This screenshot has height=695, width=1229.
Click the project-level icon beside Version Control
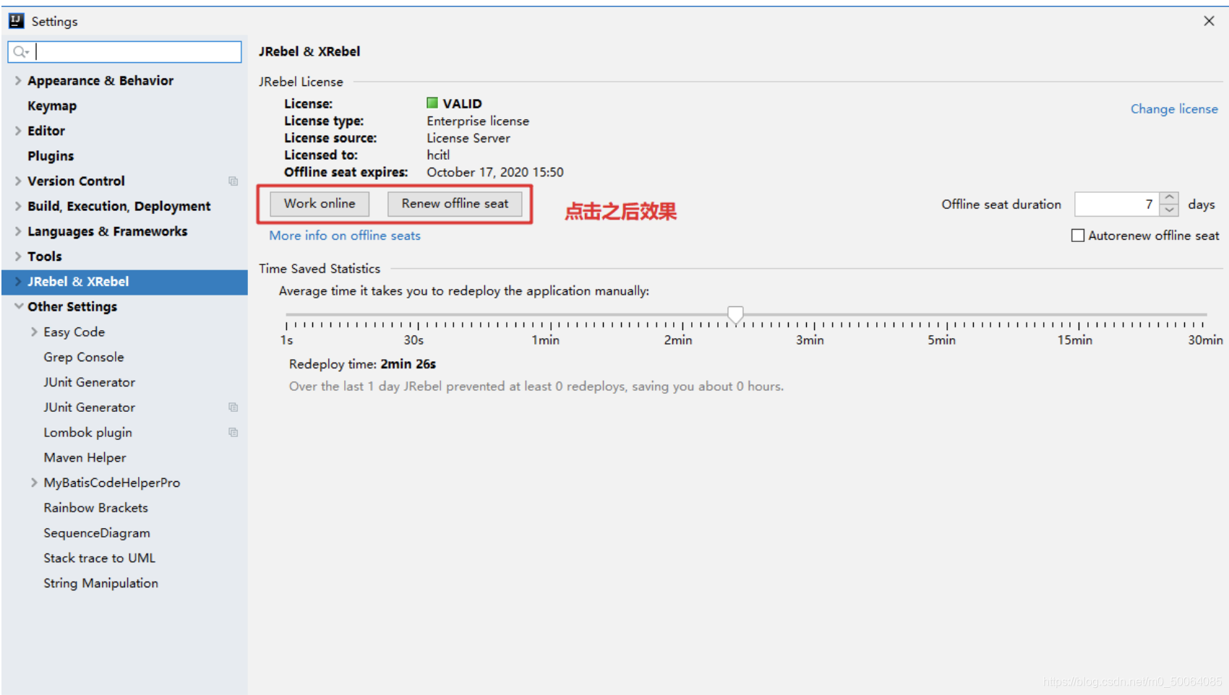[233, 181]
